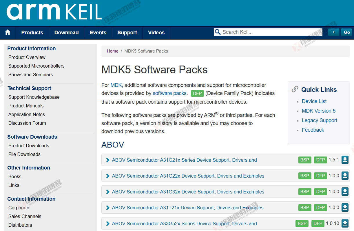
Task: Download the A31G22x Device Support pack
Action: (x=345, y=176)
